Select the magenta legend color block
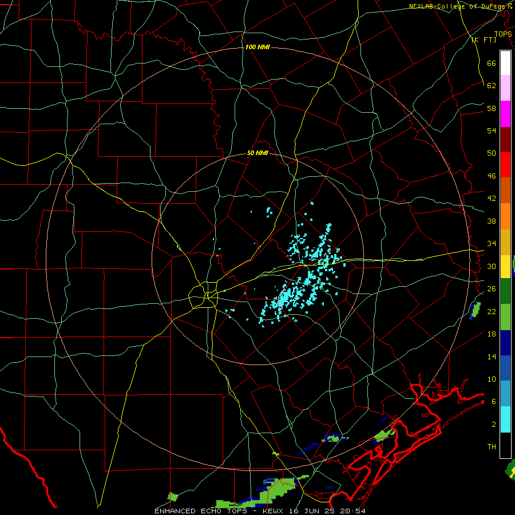The width and height of the screenshot is (515, 515). [505, 114]
